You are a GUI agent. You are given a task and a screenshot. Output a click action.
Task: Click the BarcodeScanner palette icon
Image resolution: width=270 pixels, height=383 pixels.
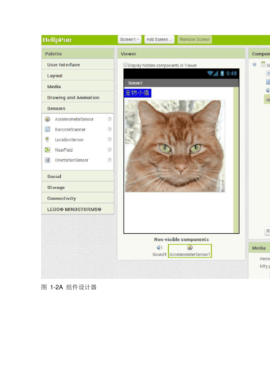(x=47, y=129)
